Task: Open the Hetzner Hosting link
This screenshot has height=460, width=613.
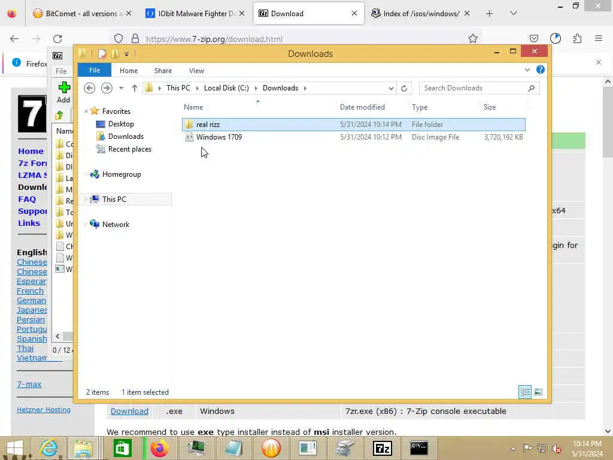Action: click(x=43, y=410)
